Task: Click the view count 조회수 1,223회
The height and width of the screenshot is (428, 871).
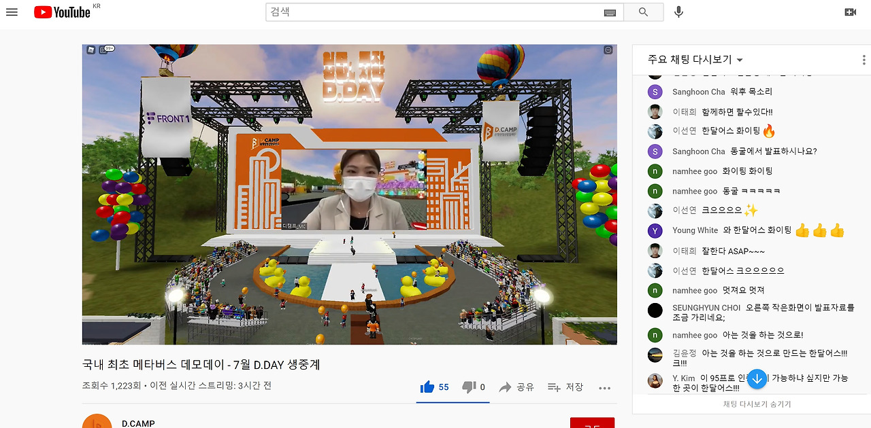Action: pyautogui.click(x=112, y=386)
